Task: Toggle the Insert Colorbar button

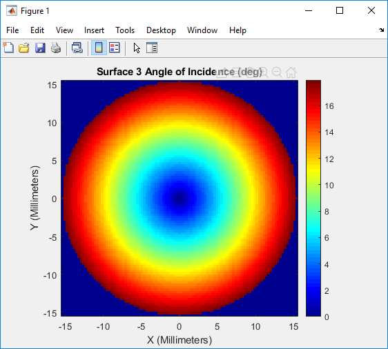Action: tap(99, 48)
